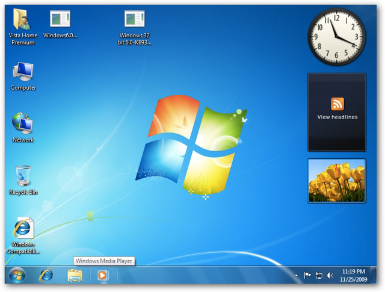Show hidden system tray icons arrow
This screenshot has width=385, height=292.
pyautogui.click(x=297, y=276)
